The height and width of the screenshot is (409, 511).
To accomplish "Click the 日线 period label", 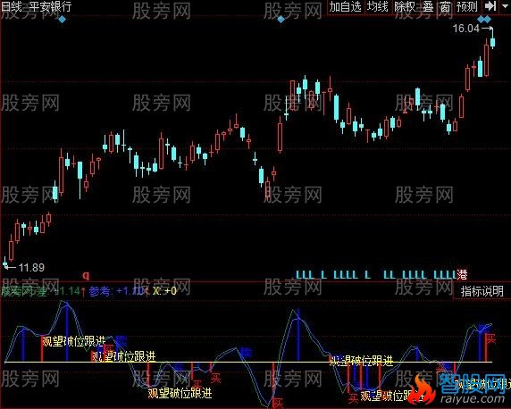I will (11, 6).
